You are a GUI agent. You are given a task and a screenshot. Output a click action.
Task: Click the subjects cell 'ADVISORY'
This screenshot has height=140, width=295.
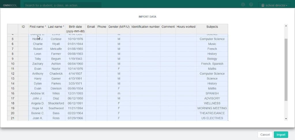pos(212,98)
